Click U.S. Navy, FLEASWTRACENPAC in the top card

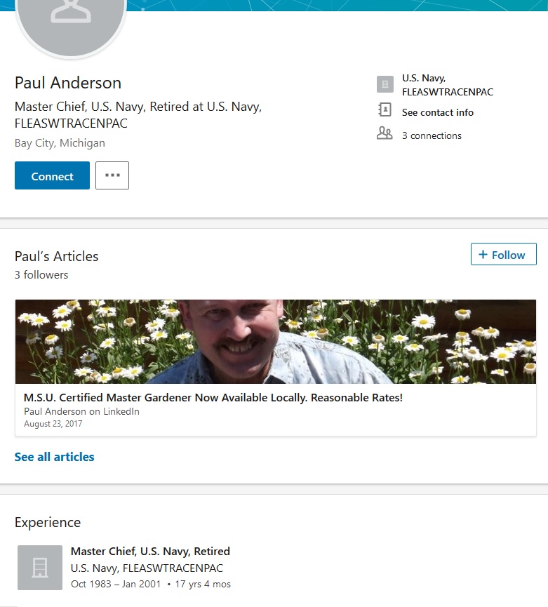pos(447,85)
